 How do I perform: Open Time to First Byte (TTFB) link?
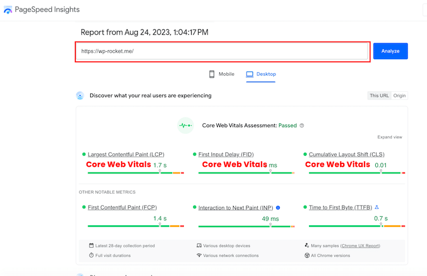(x=341, y=208)
